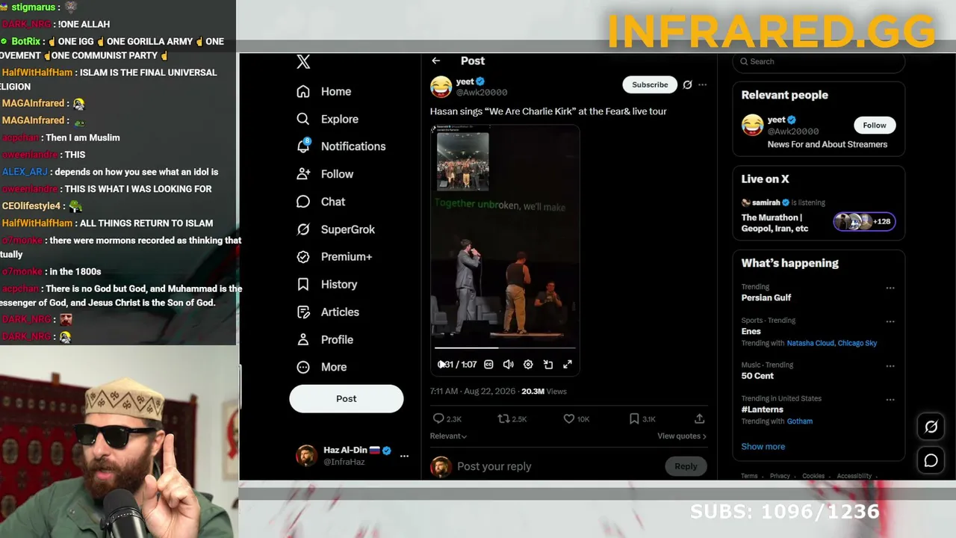The image size is (956, 538).
Task: Click the Reply button
Action: coord(686,467)
